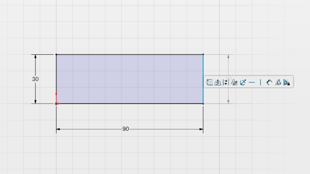Click the plain triangle icon in the toolbar
This screenshot has height=174, width=310.
(278, 82)
